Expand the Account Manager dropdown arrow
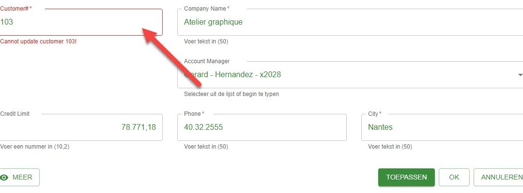Screen dimensions: 523x193 pos(520,75)
